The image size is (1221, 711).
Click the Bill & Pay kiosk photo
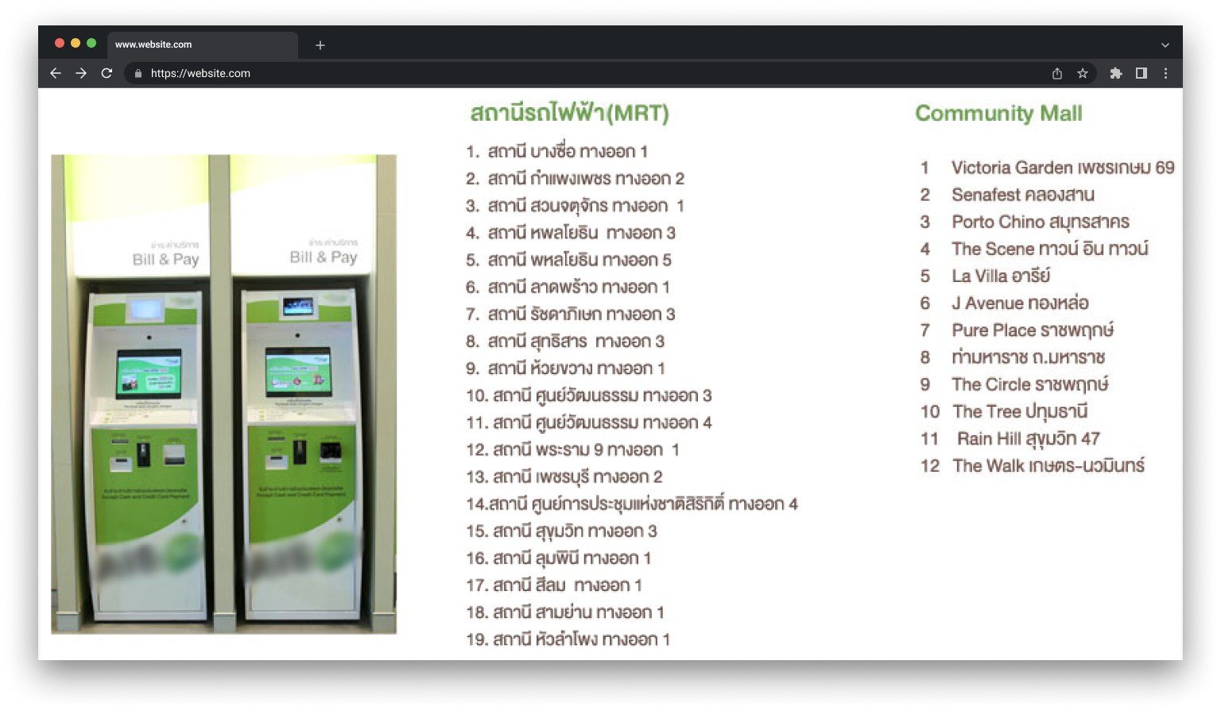coord(224,394)
